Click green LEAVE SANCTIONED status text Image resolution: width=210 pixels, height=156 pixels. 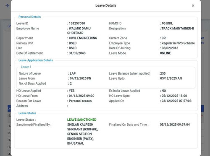click(82, 120)
